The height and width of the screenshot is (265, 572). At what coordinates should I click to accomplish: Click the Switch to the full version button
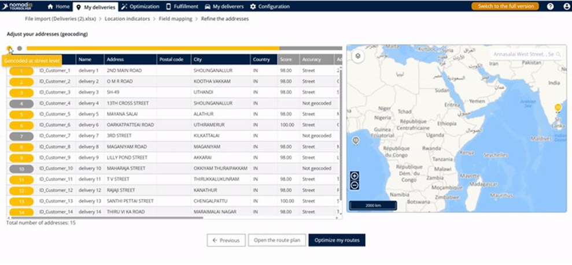click(505, 6)
